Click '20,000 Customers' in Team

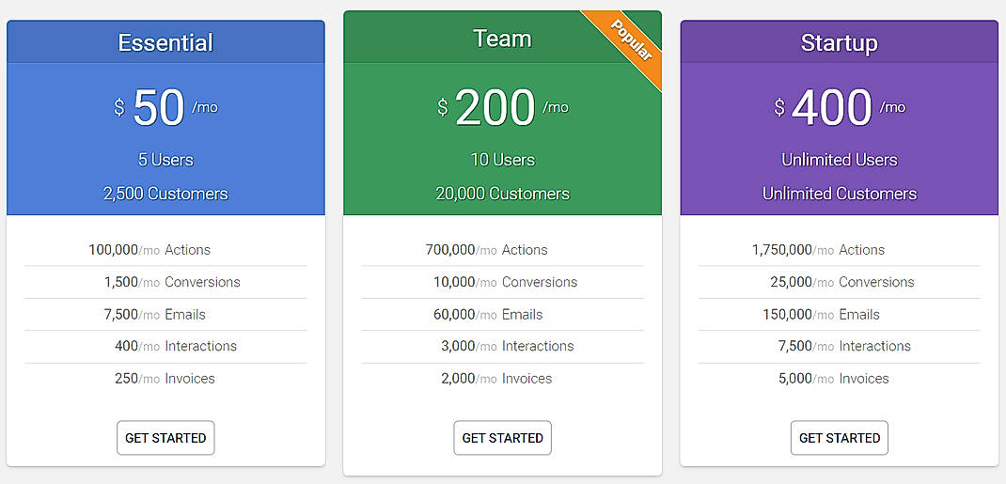point(502,194)
